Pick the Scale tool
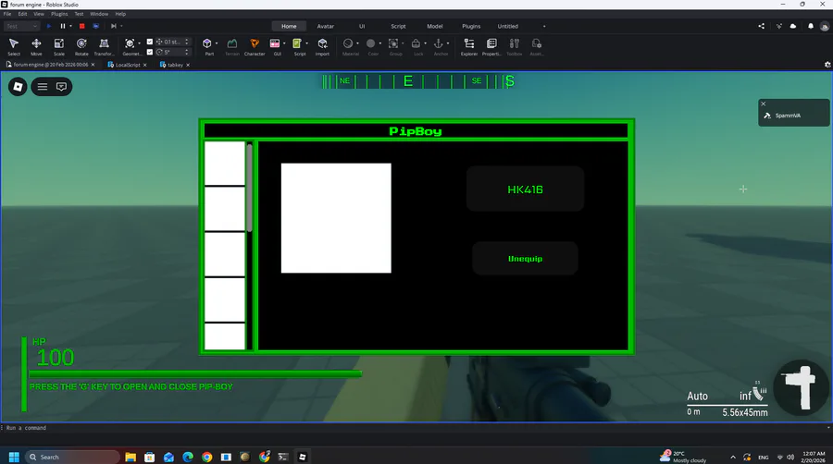Image resolution: width=833 pixels, height=464 pixels. click(x=59, y=46)
